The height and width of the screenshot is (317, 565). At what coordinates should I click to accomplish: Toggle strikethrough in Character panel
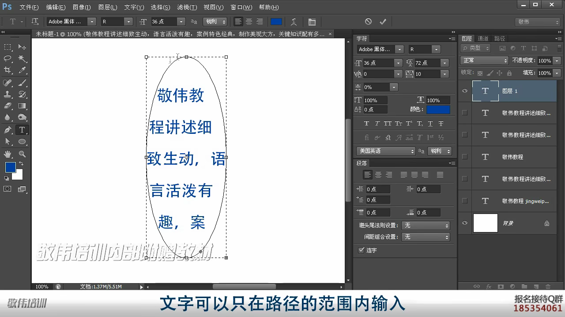[441, 124]
